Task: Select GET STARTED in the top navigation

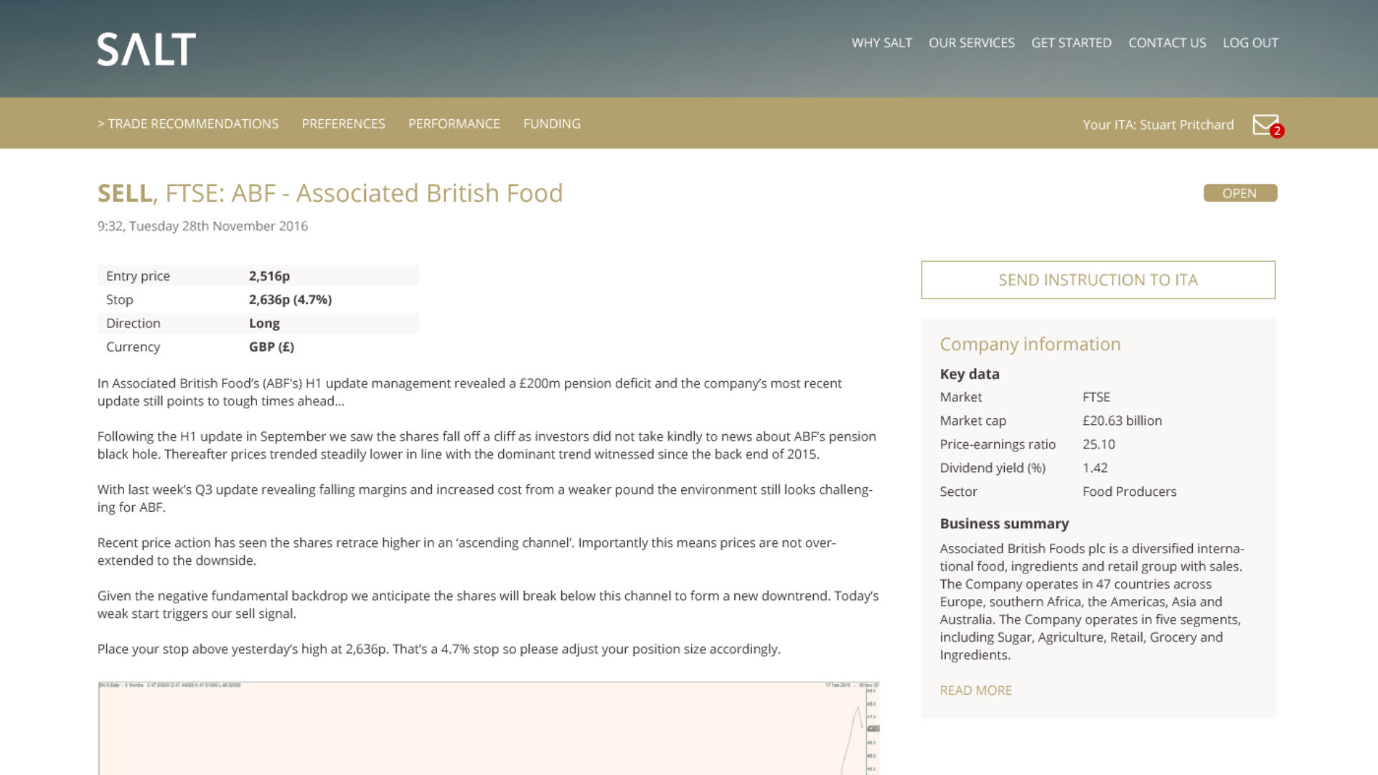Action: coord(1071,43)
